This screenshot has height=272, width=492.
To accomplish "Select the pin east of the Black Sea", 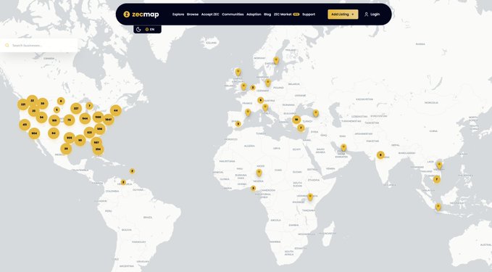I will [316, 113].
